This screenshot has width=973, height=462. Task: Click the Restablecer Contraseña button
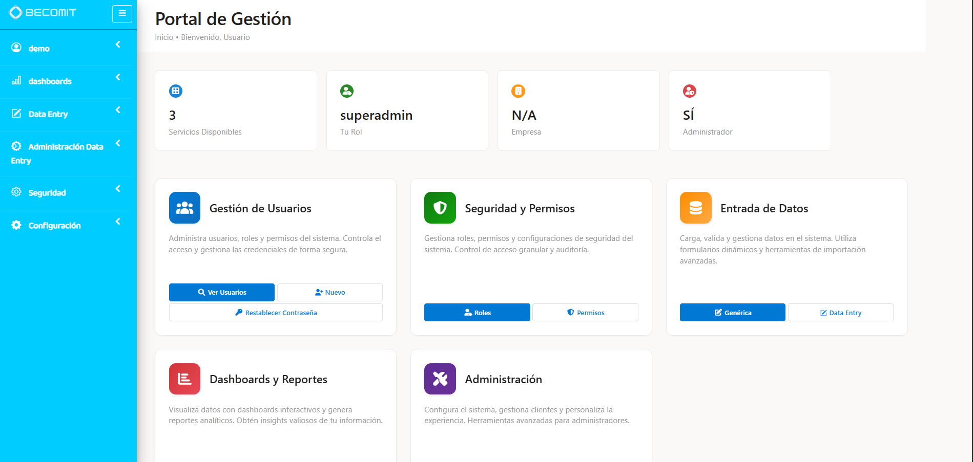coord(275,312)
